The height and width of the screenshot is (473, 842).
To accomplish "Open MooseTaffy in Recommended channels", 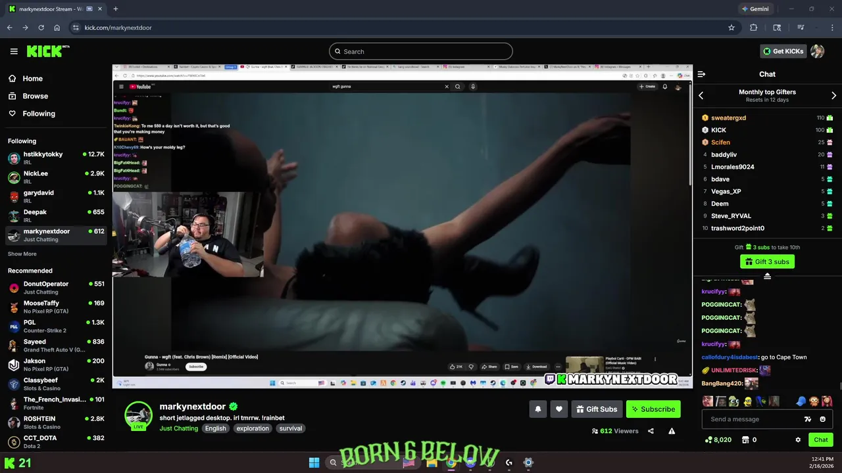I will tap(56, 307).
